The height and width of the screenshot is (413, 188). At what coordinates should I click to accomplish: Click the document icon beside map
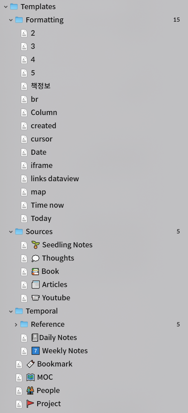tap(24, 192)
